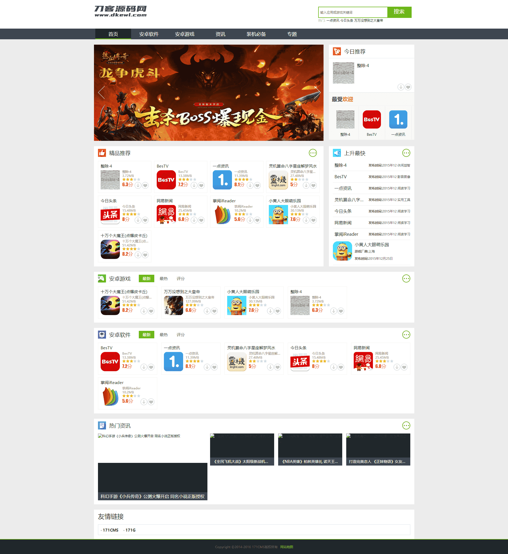Favorite 网易新闻 in 安卓软件 section

[404, 367]
